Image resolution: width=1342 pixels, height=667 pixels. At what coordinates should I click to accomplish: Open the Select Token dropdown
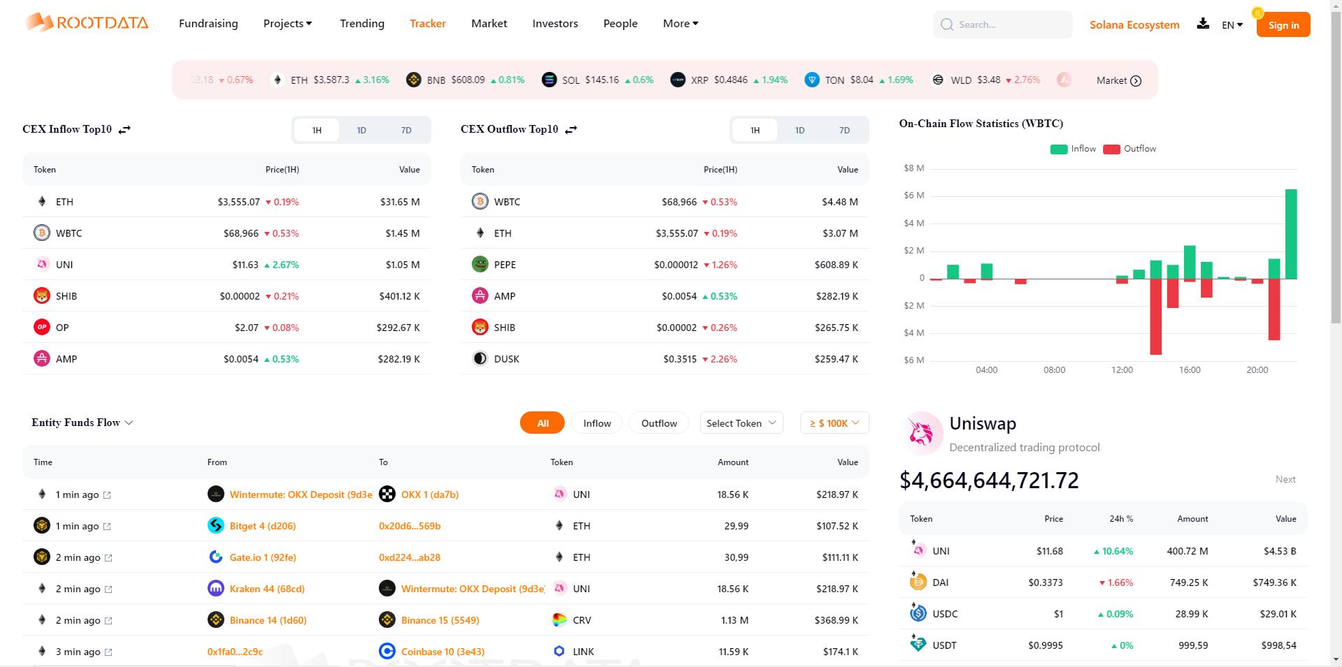(742, 423)
